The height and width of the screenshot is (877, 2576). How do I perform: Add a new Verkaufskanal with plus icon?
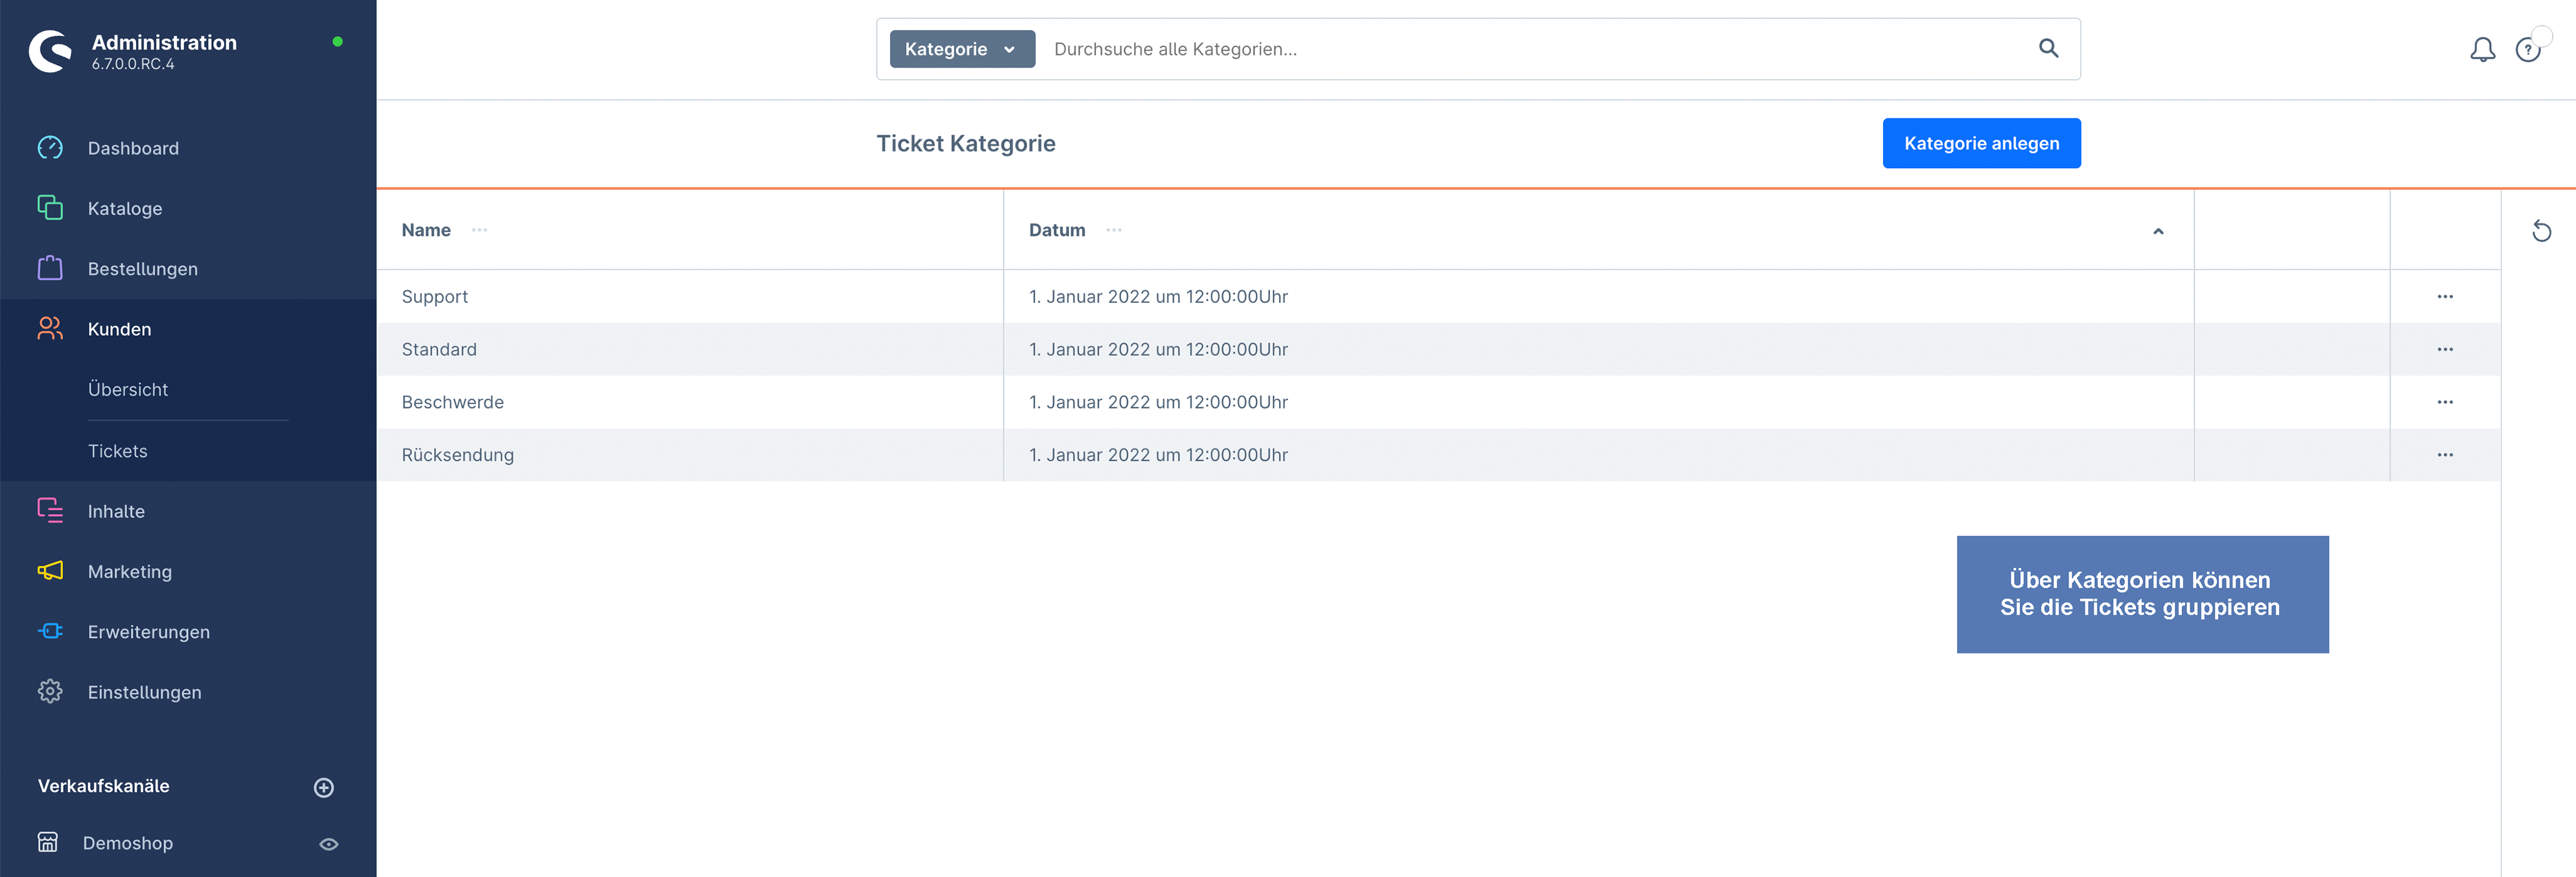(x=324, y=788)
